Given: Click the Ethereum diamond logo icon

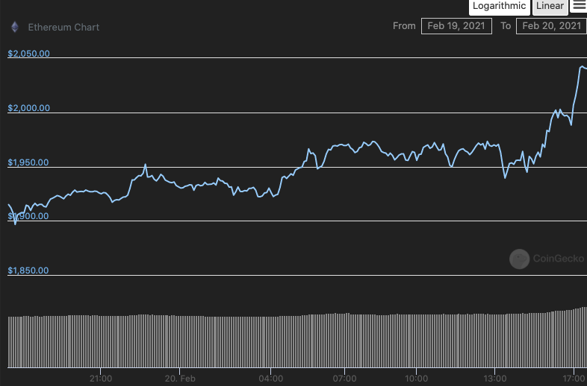Looking at the screenshot, I should coord(15,27).
